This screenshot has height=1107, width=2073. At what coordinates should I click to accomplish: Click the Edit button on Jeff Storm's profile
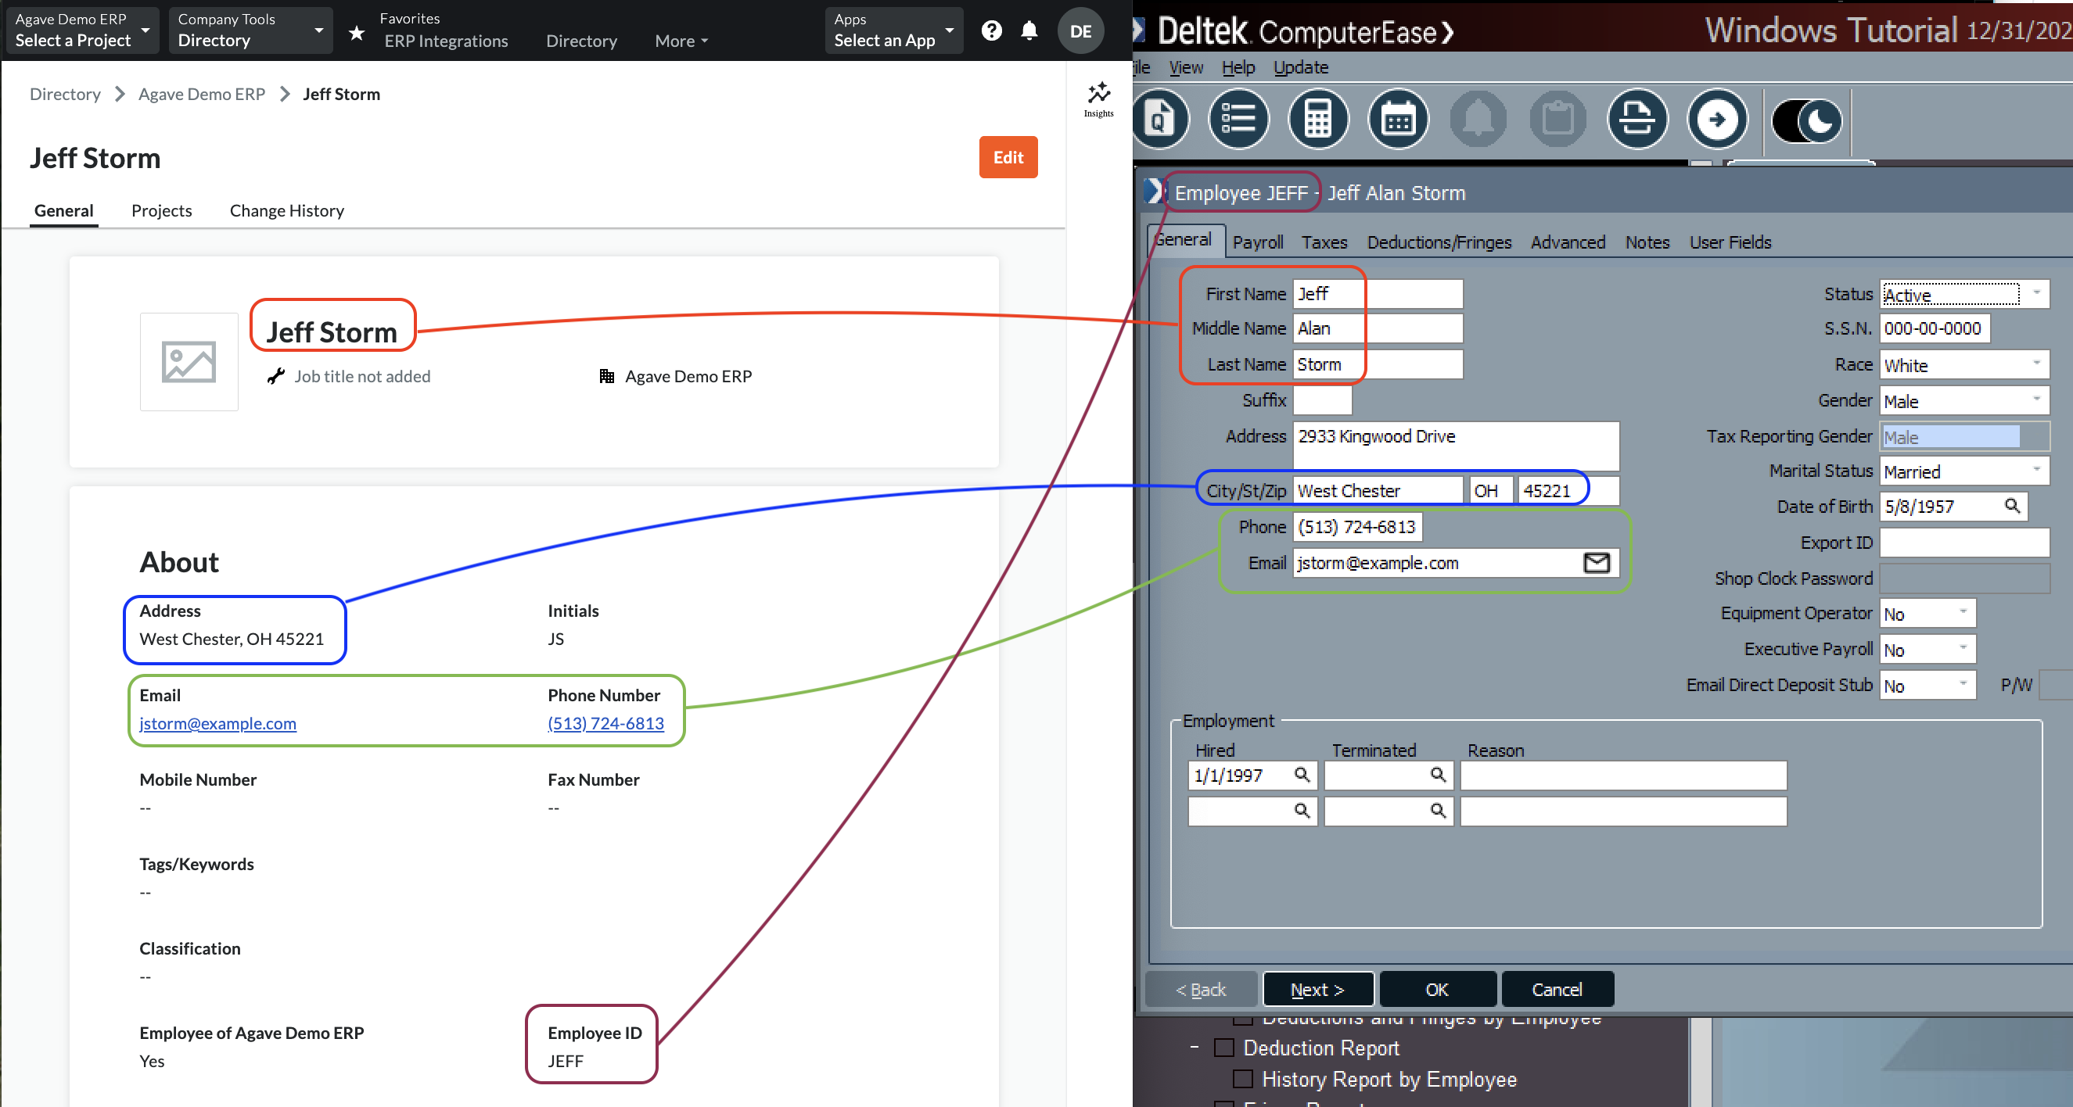coord(1008,157)
